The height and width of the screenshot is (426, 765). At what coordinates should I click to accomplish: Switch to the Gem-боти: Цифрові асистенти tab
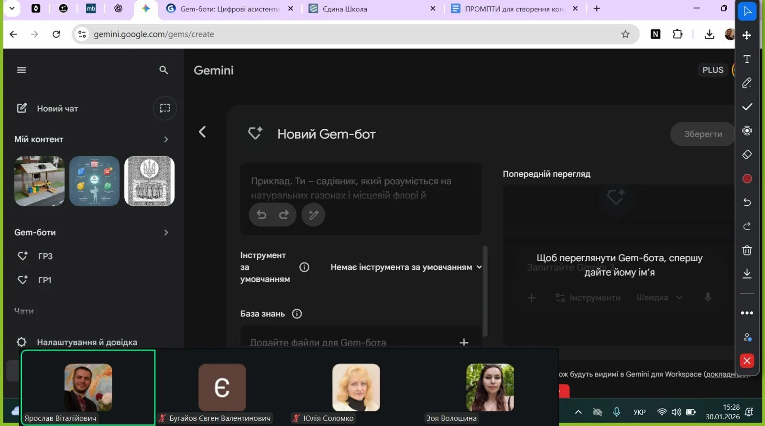point(230,9)
